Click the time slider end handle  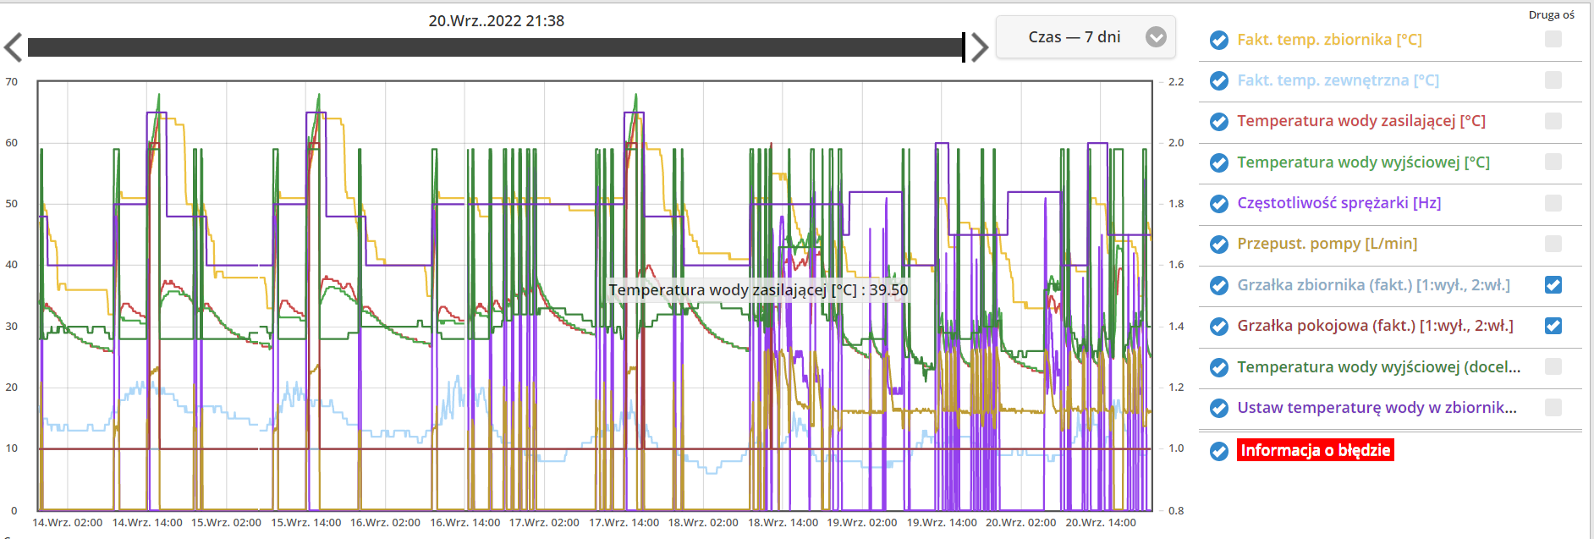(x=964, y=47)
